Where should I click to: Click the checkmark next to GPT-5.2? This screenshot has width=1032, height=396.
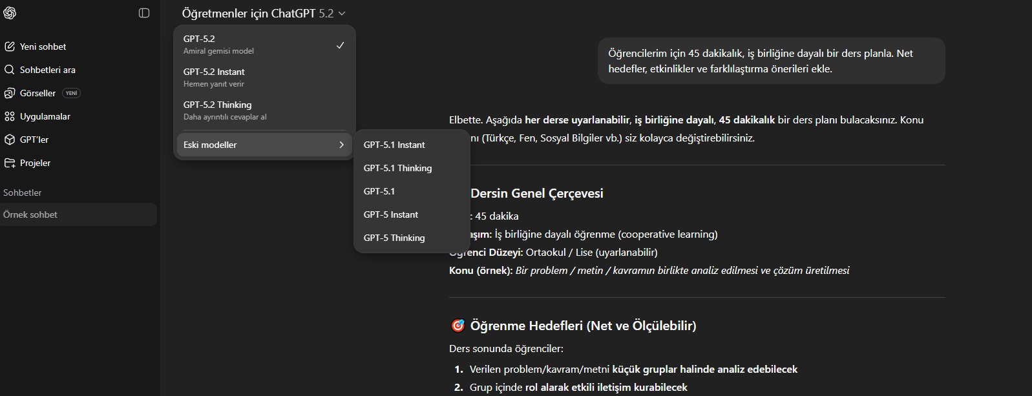click(340, 45)
